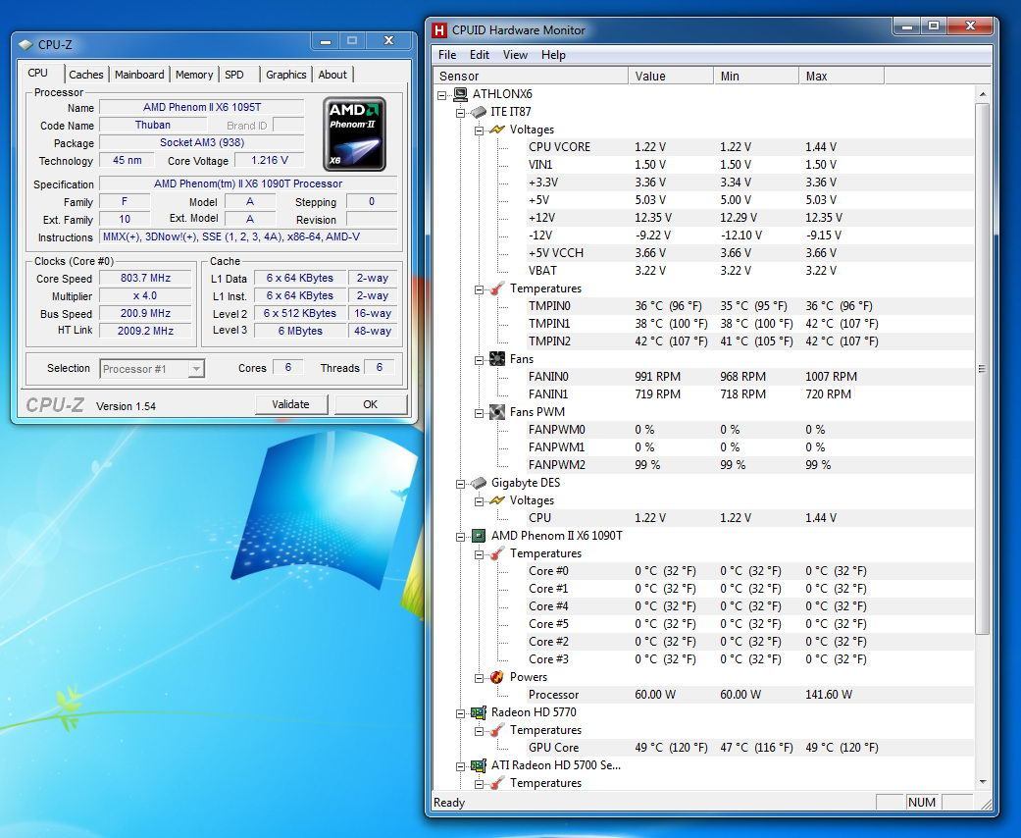The height and width of the screenshot is (838, 1021).
Task: Collapse the Fans PWM node
Action: tap(480, 413)
